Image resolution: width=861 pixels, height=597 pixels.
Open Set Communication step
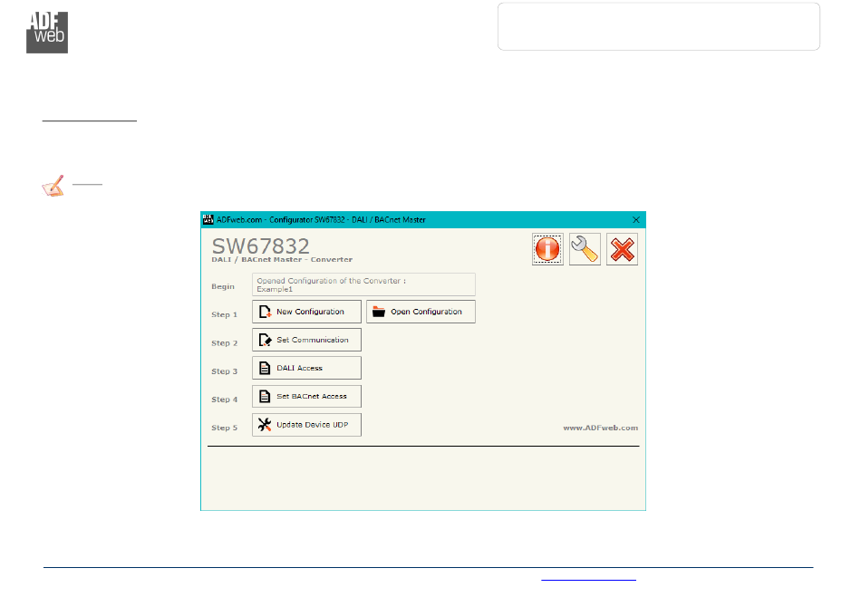coord(306,340)
